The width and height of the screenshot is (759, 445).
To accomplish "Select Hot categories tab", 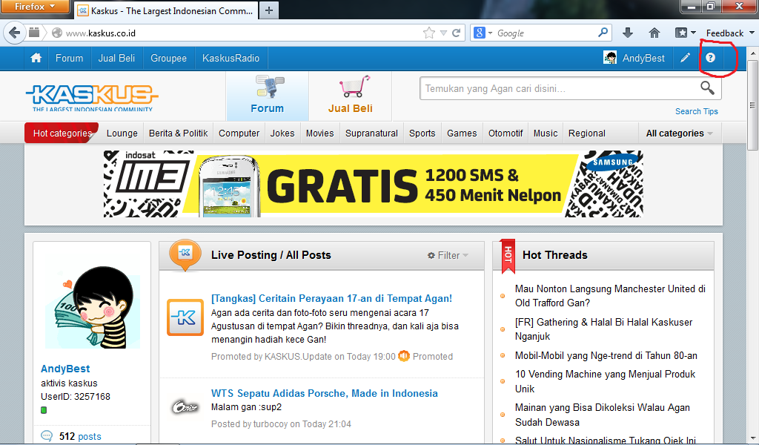I will [62, 133].
